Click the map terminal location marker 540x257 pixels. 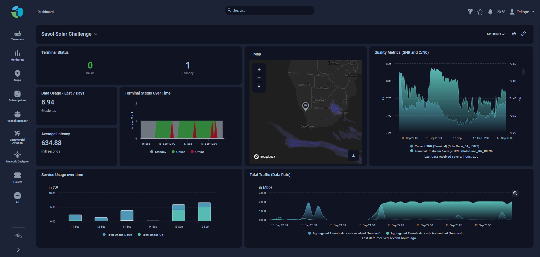coord(305,106)
